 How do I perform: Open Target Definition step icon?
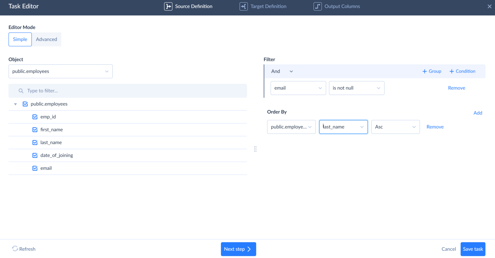tap(243, 6)
